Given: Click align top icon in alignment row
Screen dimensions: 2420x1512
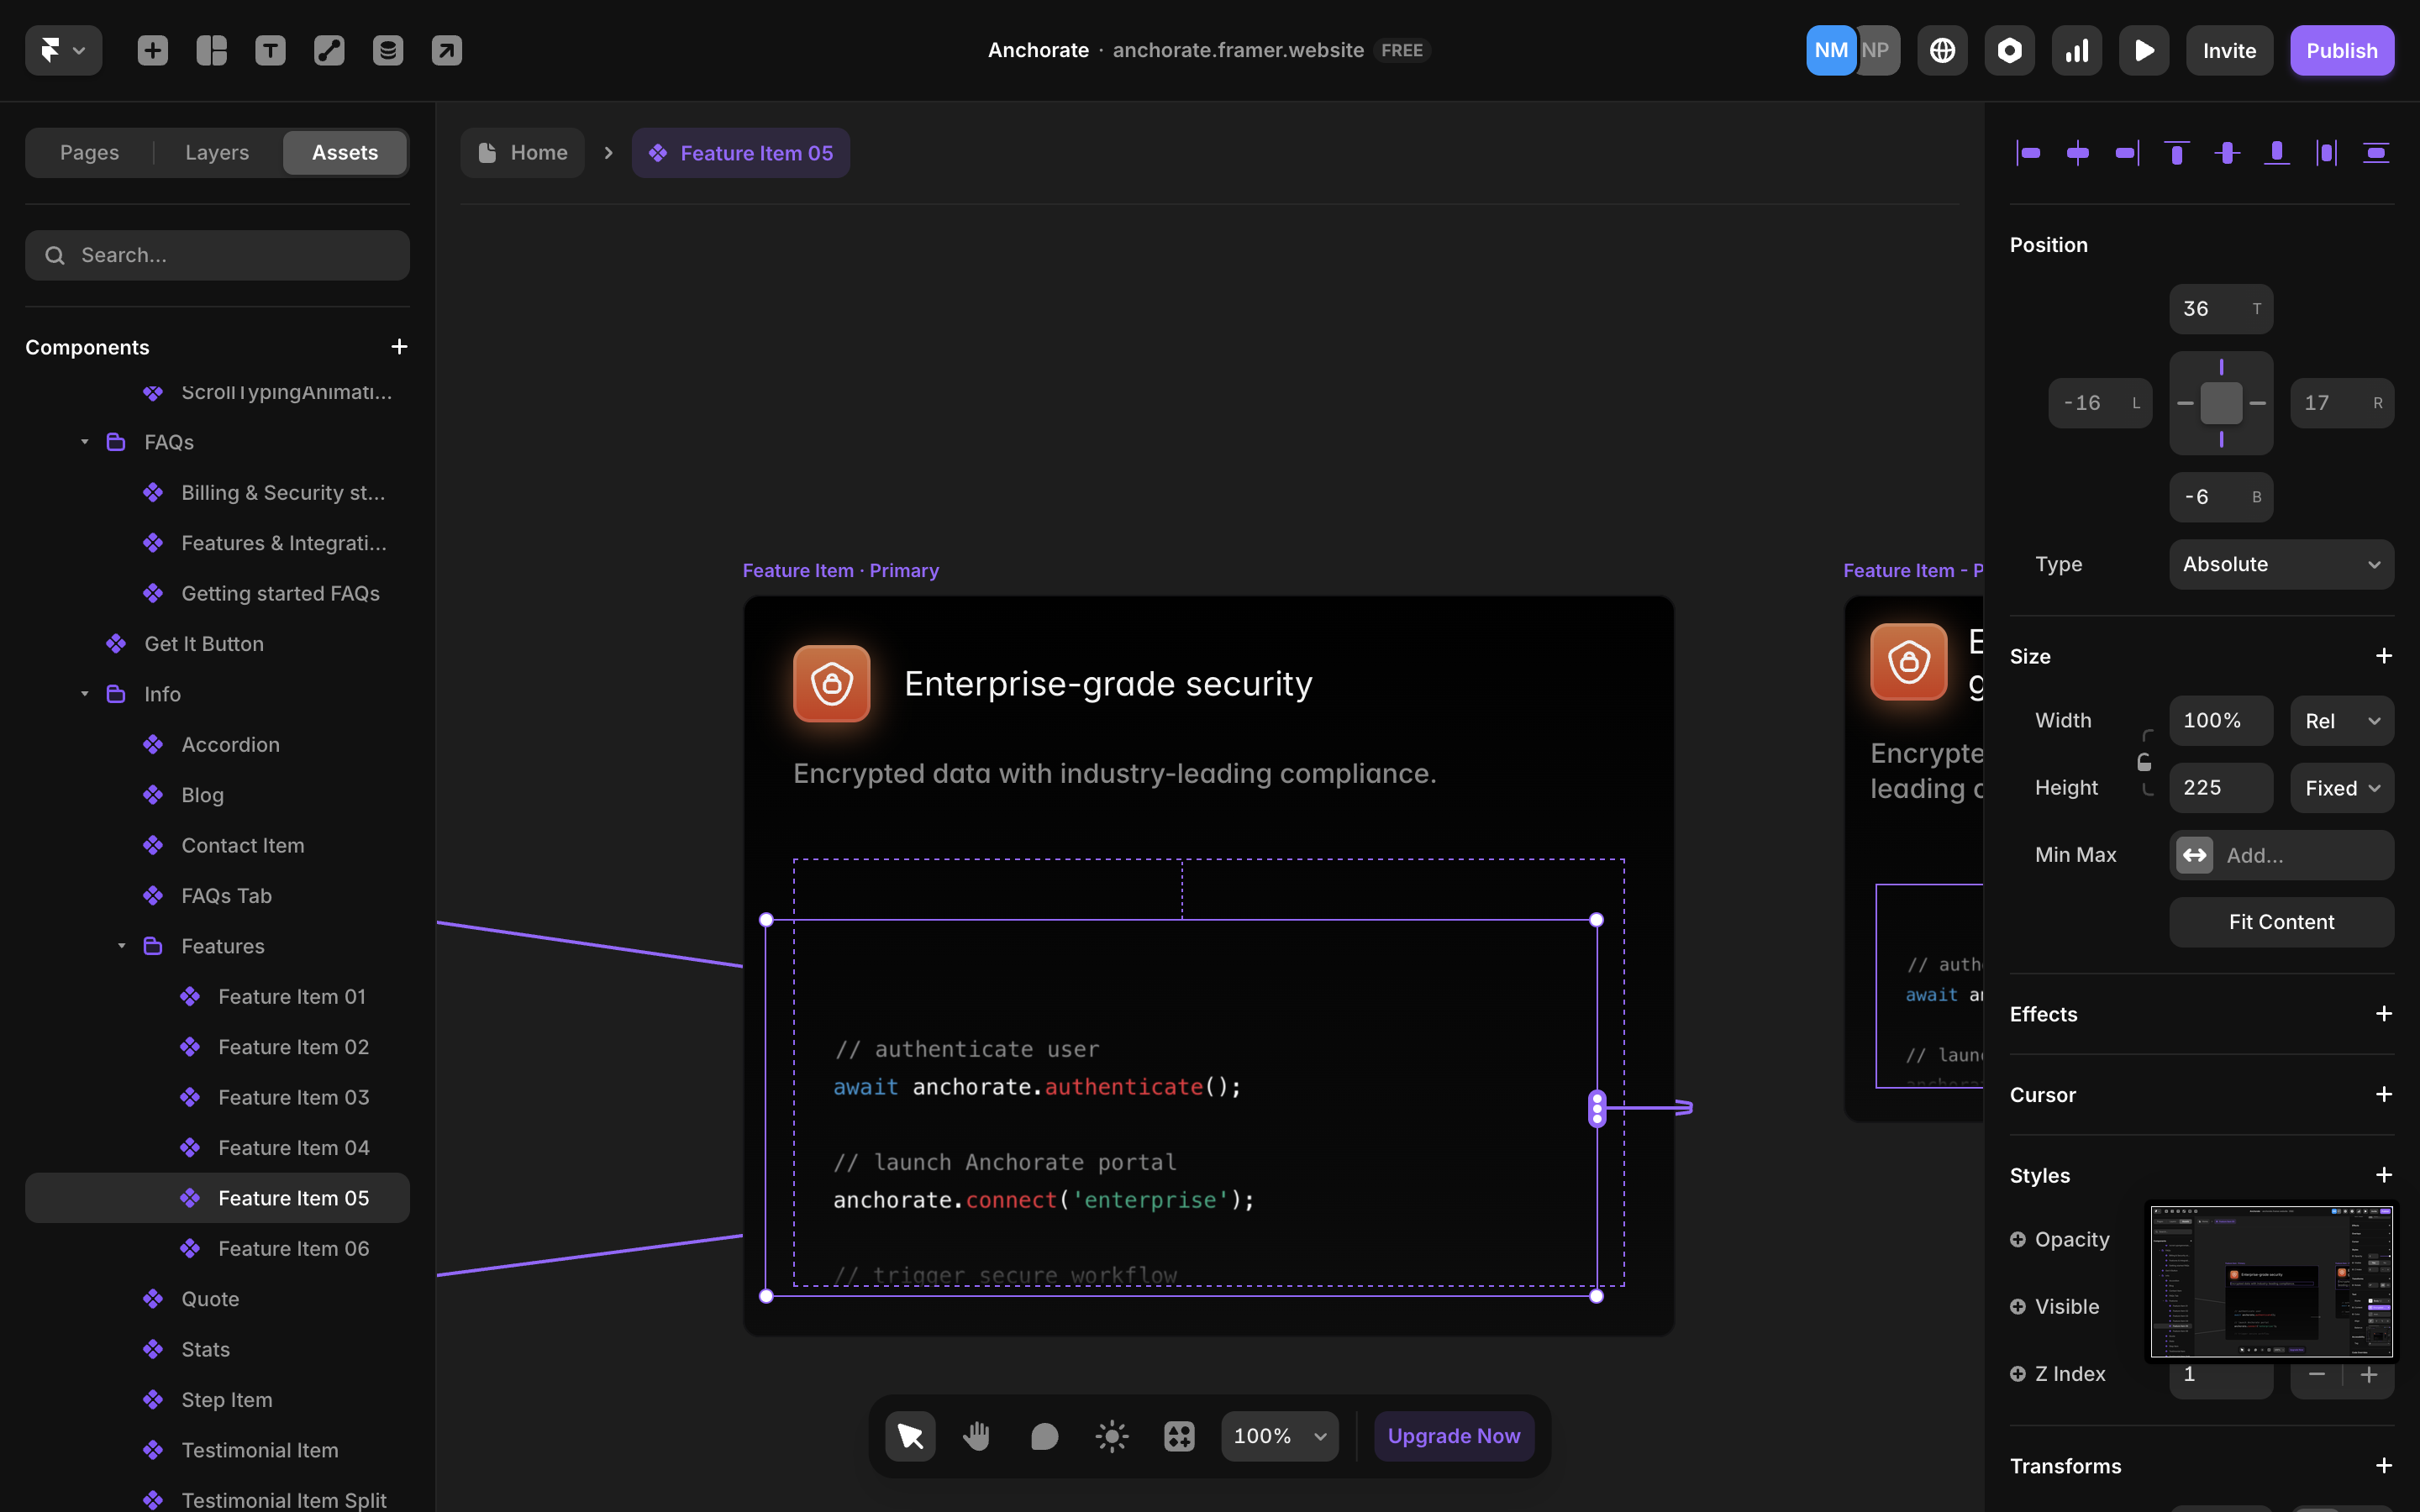Looking at the screenshot, I should (x=2176, y=152).
